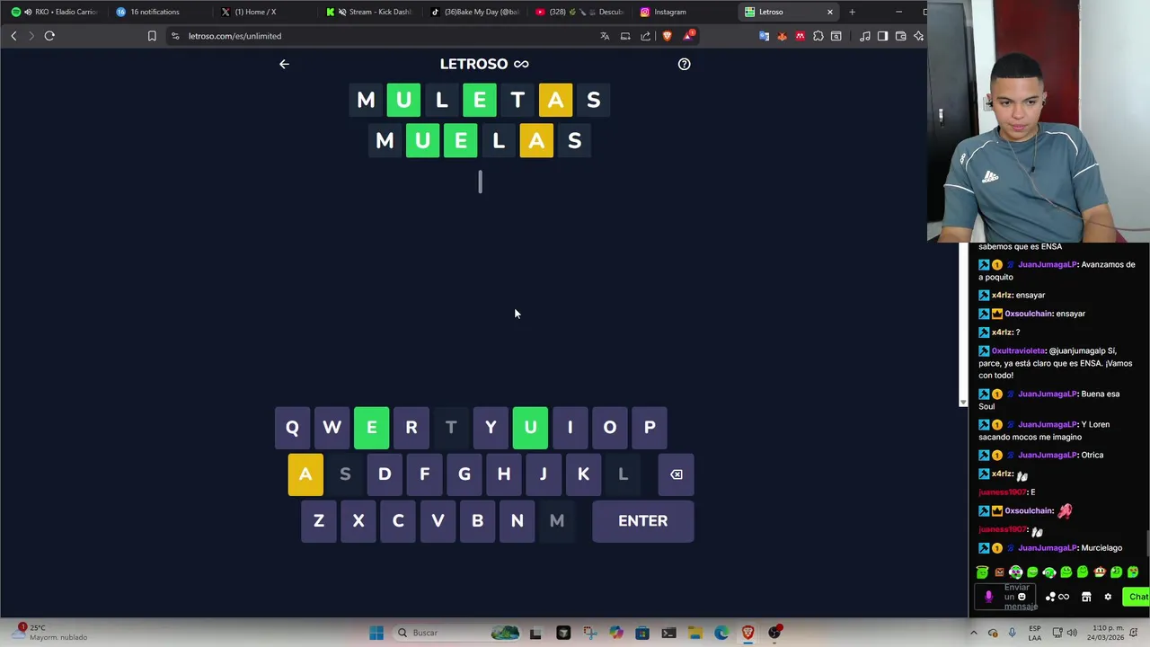The image size is (1150, 647).
Task: Tap the N key on the game keyboard
Action: [x=517, y=521]
